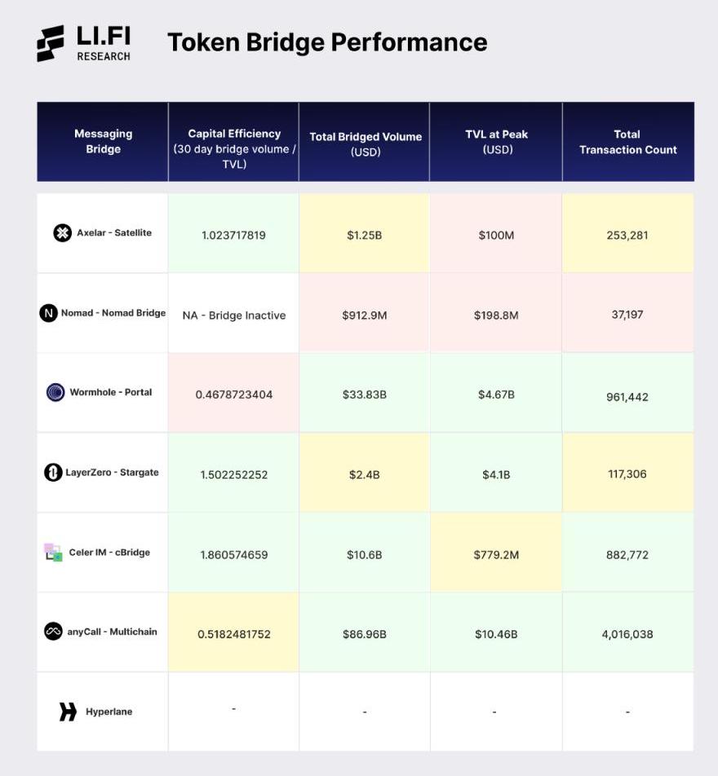Click the Token Bridge Performance title
Image resolution: width=718 pixels, height=776 pixels.
327,42
